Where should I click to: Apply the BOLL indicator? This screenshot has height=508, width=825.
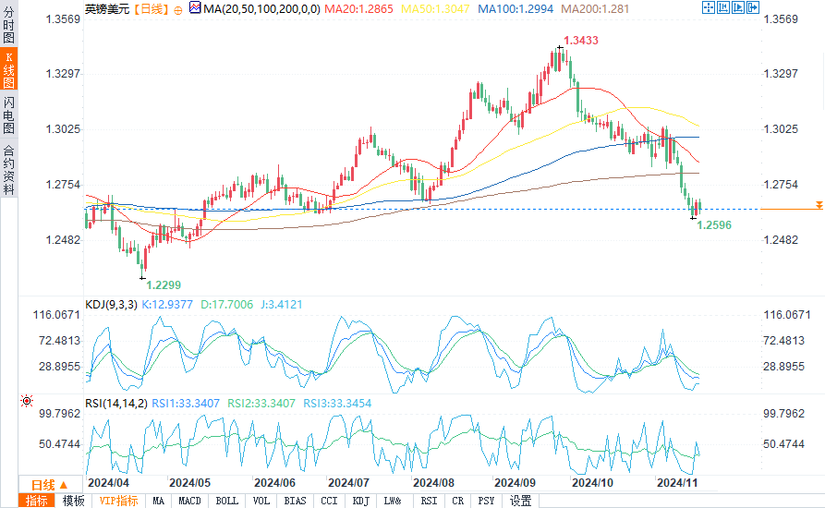pos(226,501)
